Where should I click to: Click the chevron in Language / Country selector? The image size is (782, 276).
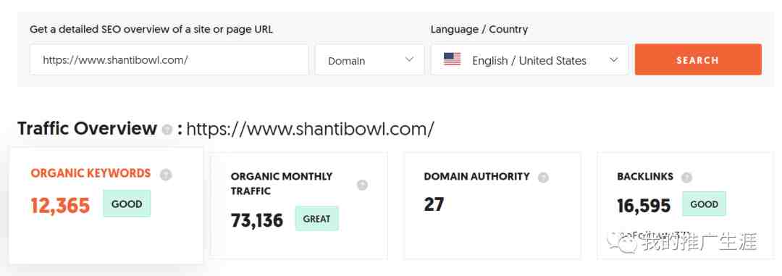(614, 59)
